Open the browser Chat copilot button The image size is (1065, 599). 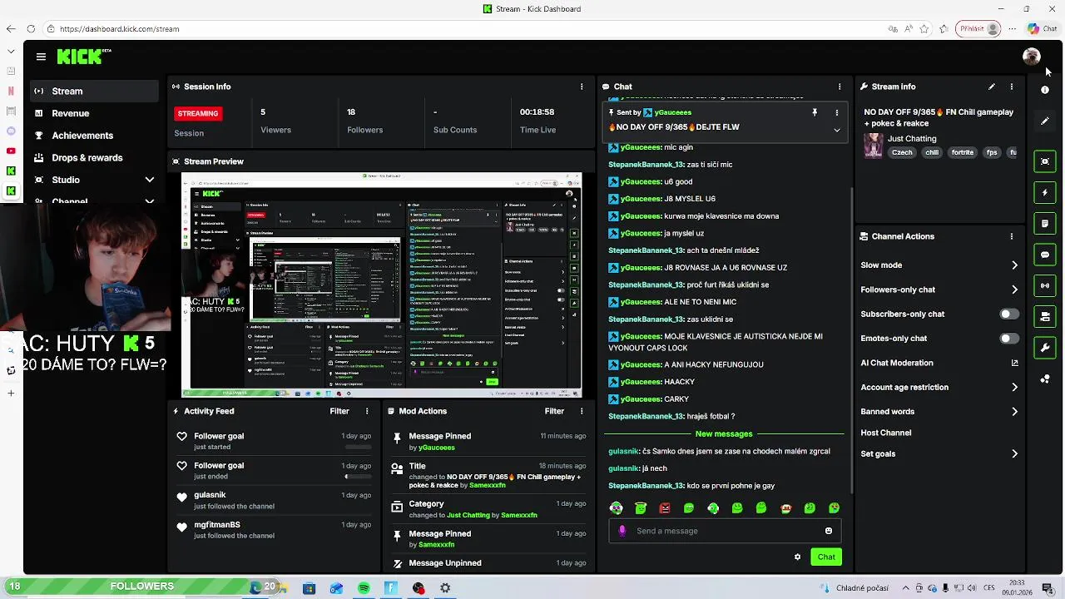coord(1042,29)
